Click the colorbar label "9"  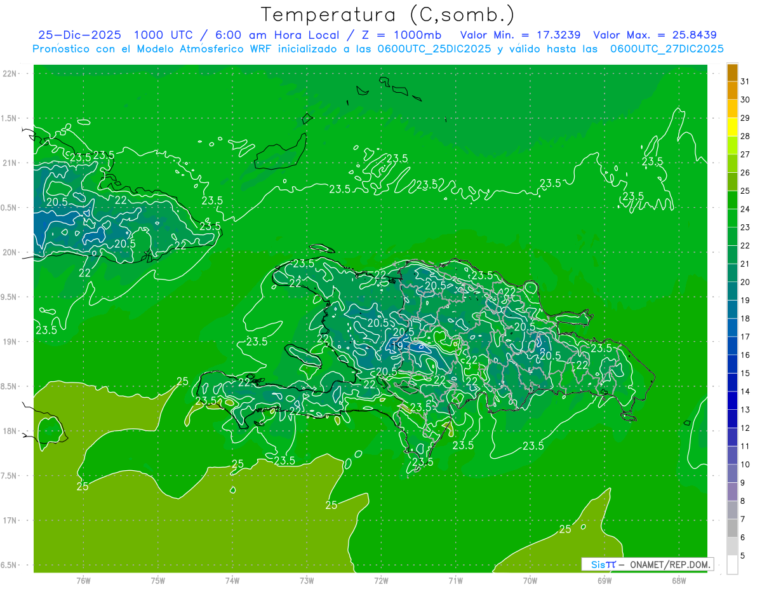(x=743, y=483)
